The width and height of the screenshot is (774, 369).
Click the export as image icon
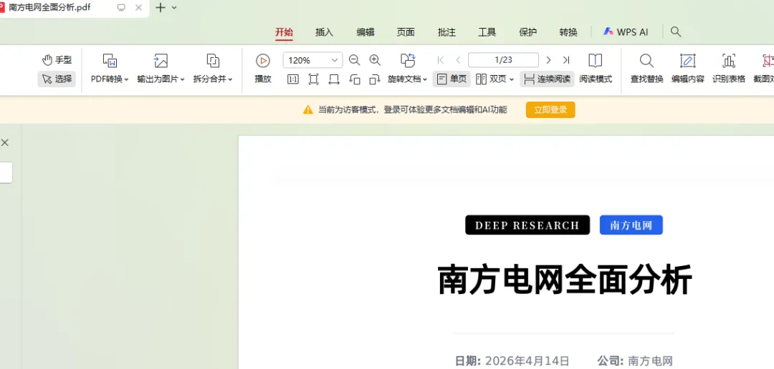161,60
